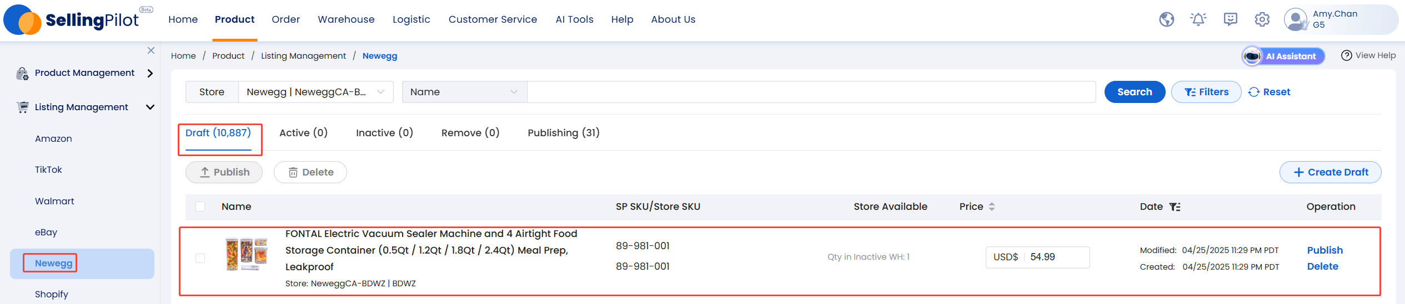This screenshot has height=304, width=1405.
Task: Open the Store dropdown Newegg | NeweggCA-B...
Action: (x=315, y=92)
